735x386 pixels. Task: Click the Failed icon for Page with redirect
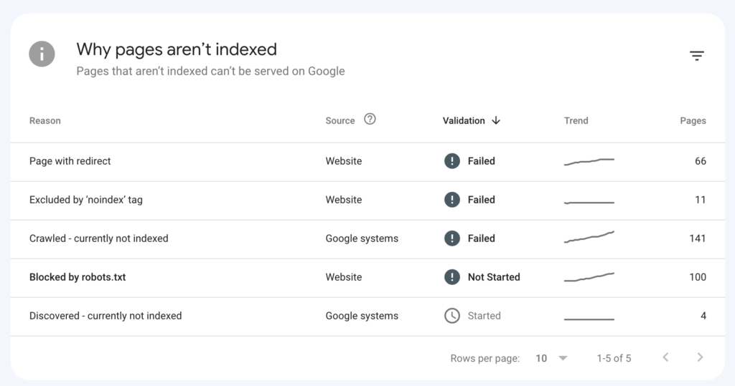(451, 161)
